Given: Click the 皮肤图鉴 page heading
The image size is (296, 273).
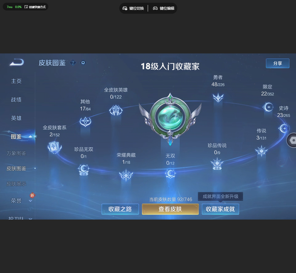Looking at the screenshot, I should 52,63.
